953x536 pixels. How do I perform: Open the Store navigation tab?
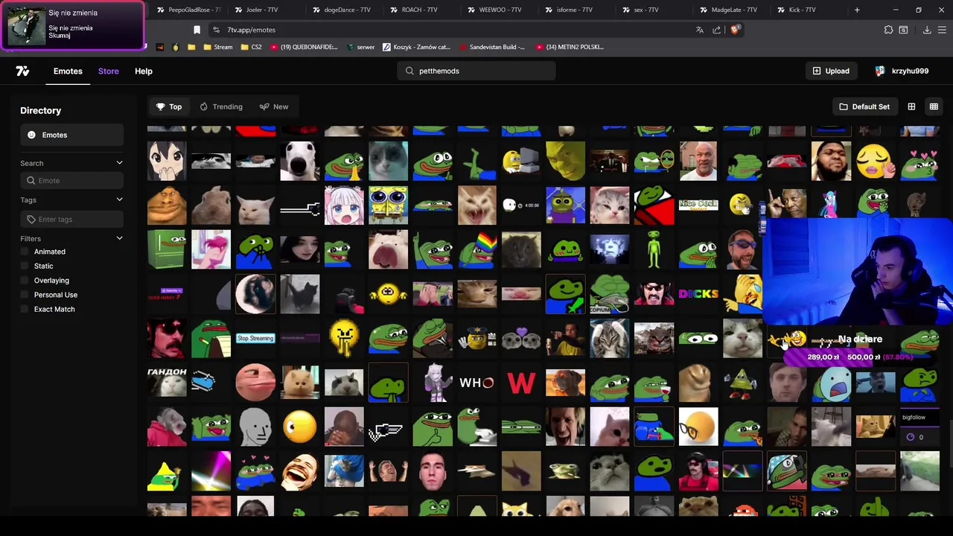pyautogui.click(x=109, y=71)
